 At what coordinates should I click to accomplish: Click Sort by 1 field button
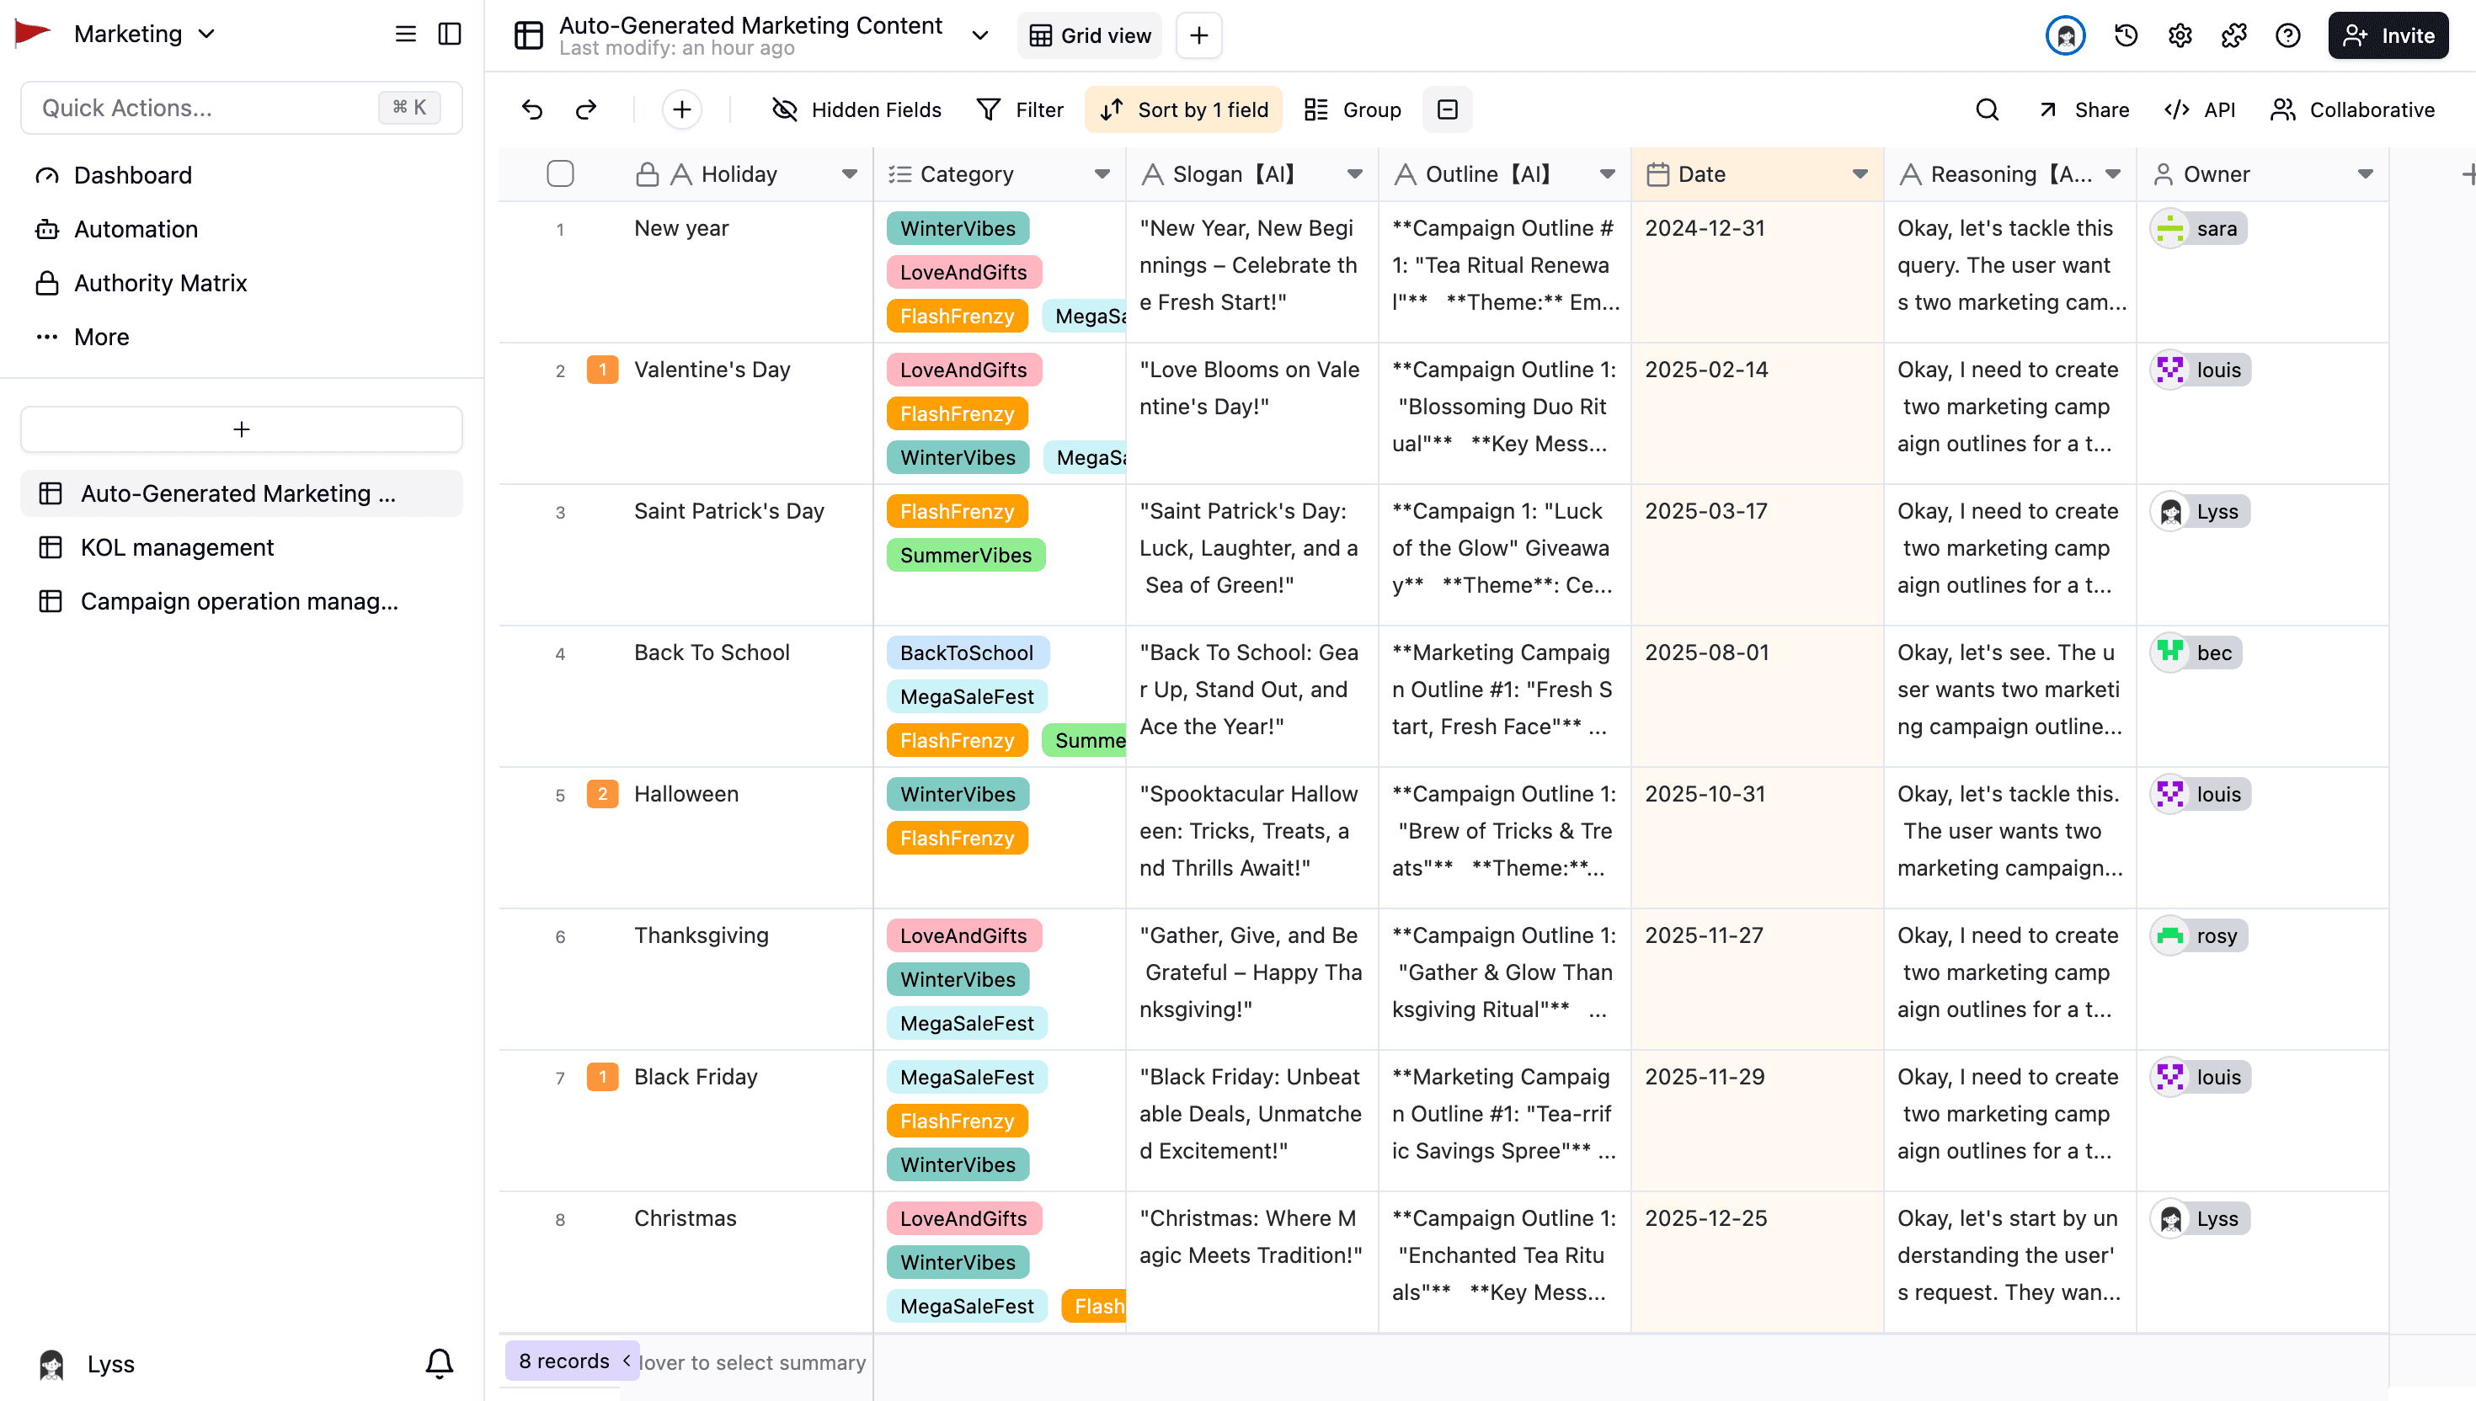pos(1183,109)
